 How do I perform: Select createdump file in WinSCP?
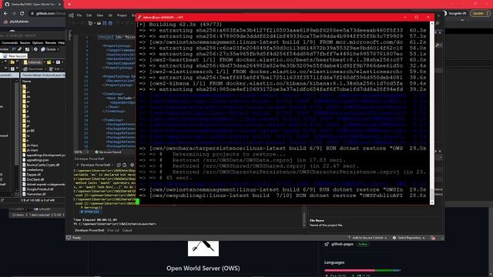tap(32, 170)
